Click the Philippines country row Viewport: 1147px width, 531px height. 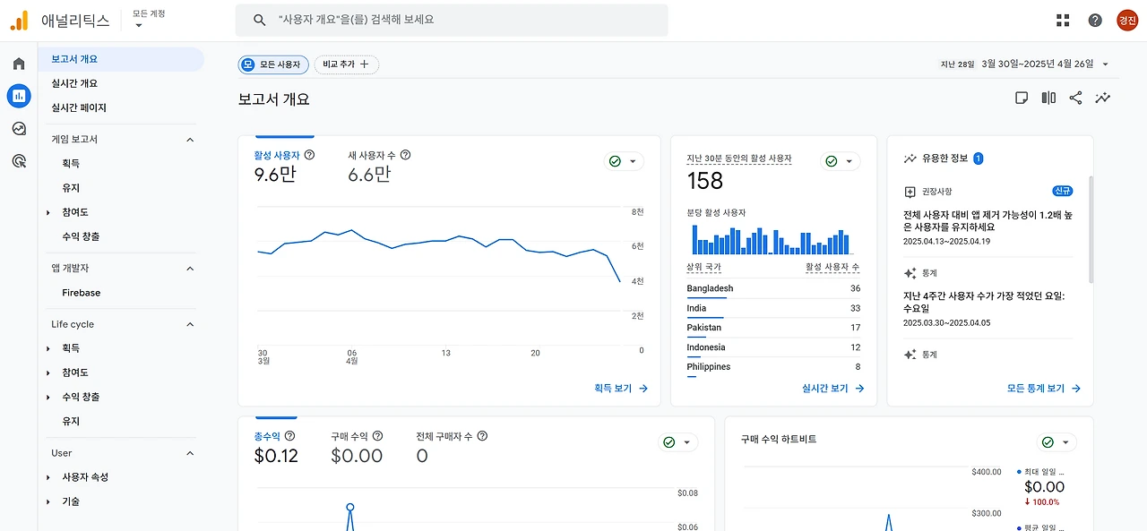point(773,367)
